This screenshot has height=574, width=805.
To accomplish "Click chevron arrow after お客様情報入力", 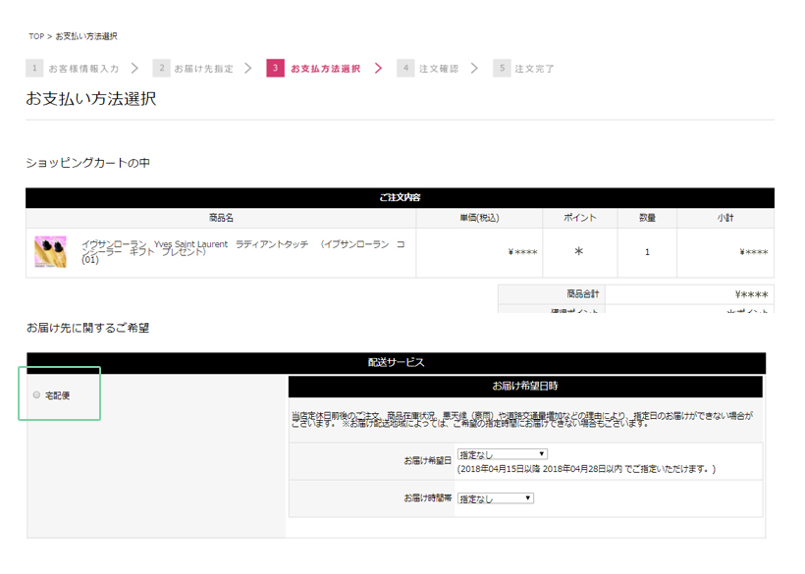I will tap(134, 69).
